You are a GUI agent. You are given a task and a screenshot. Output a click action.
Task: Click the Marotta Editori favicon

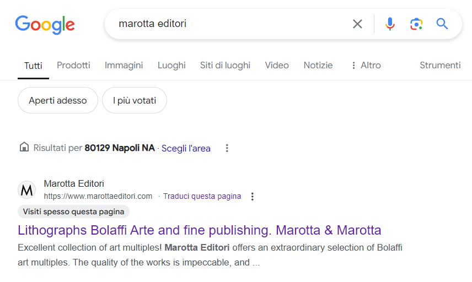coord(27,190)
